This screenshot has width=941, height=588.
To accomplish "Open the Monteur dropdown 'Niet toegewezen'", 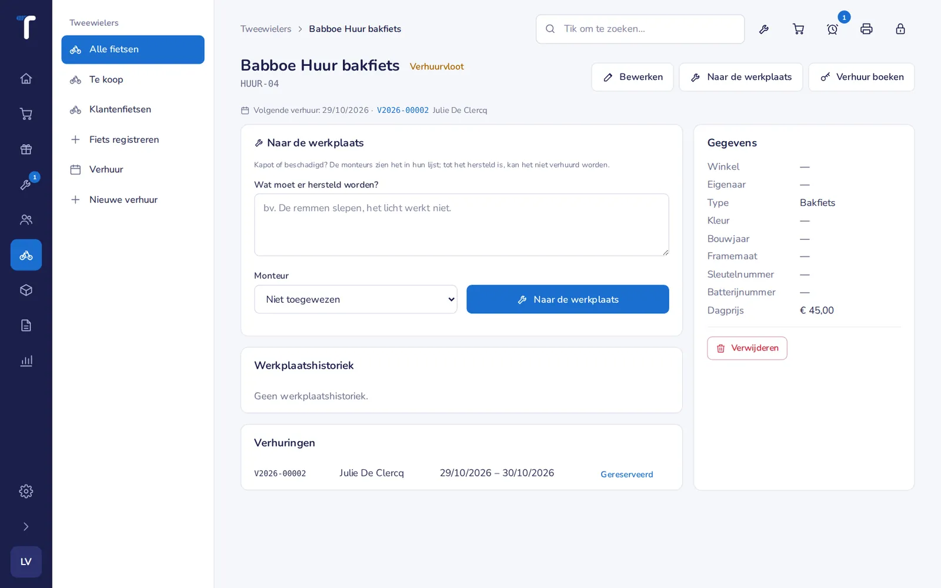I will click(356, 299).
